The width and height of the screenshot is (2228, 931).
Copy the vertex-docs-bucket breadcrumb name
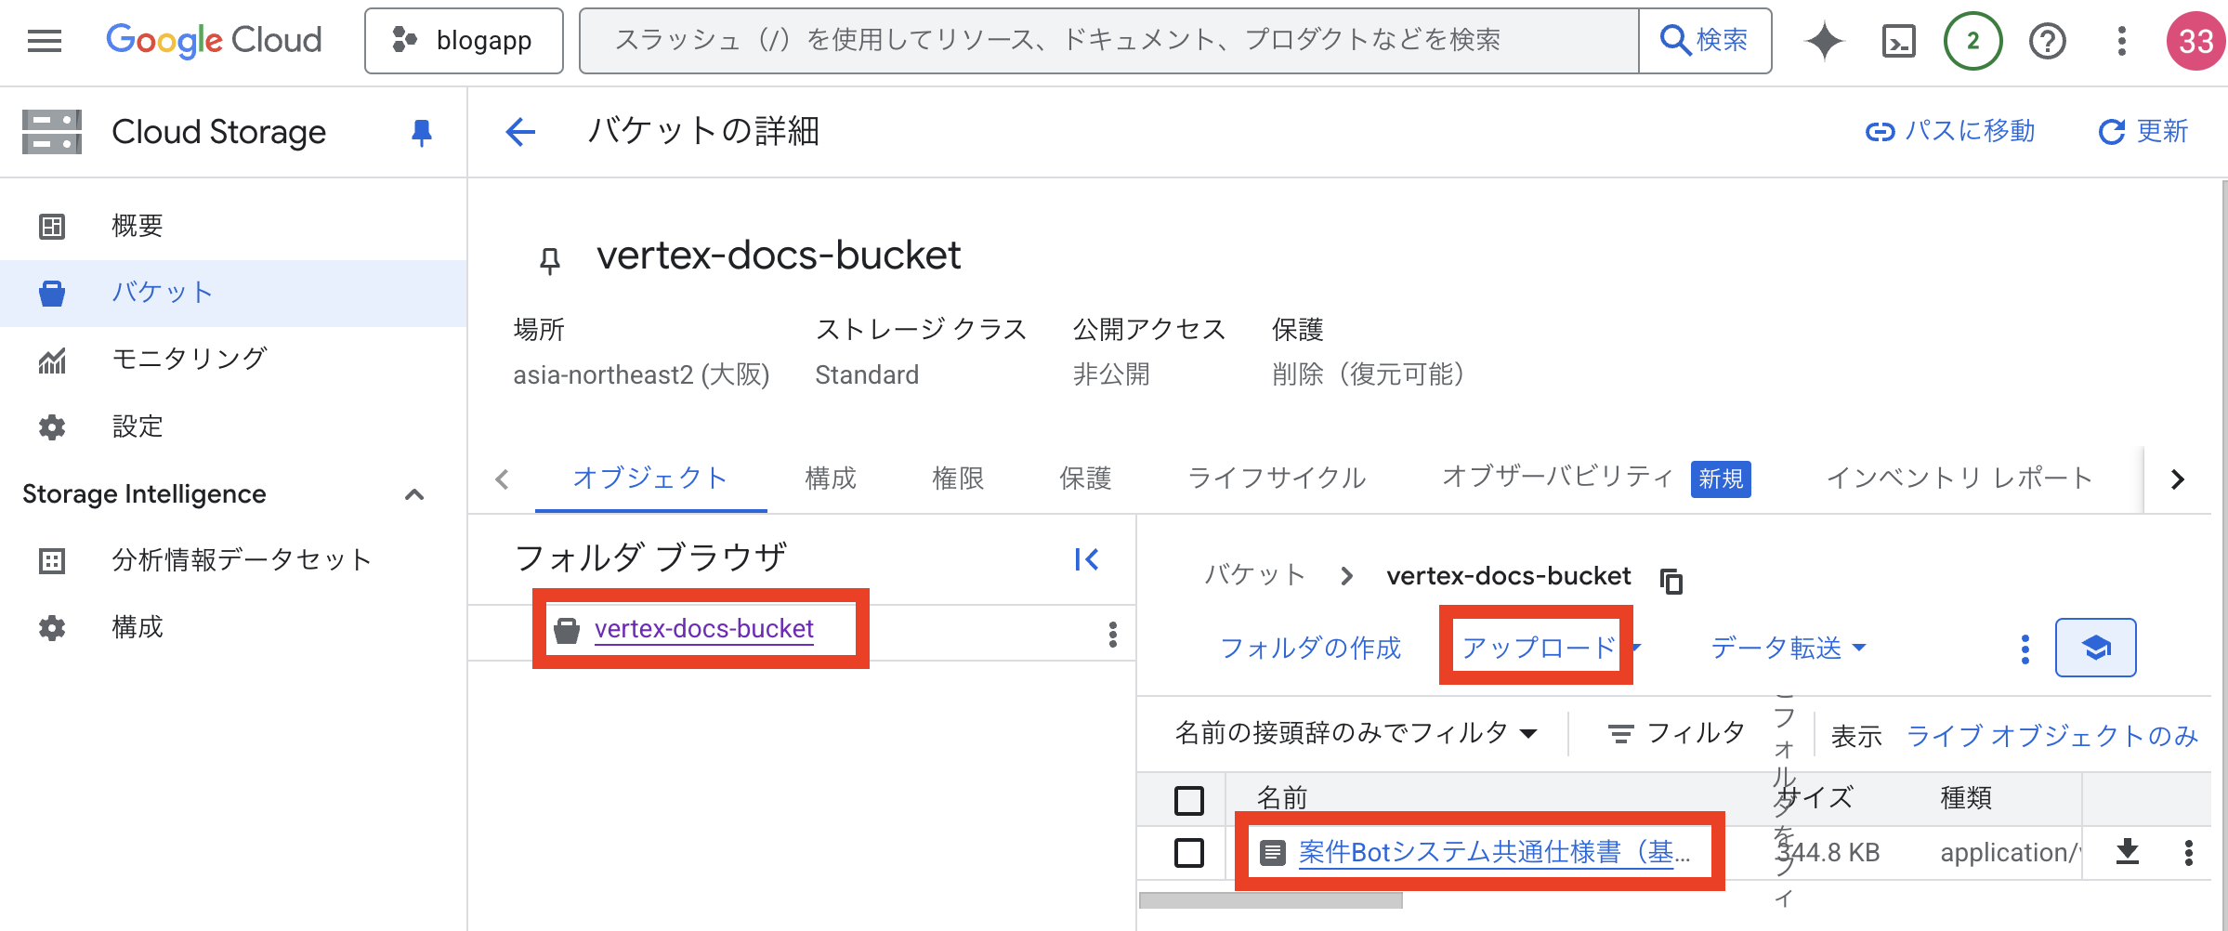[x=1672, y=580]
